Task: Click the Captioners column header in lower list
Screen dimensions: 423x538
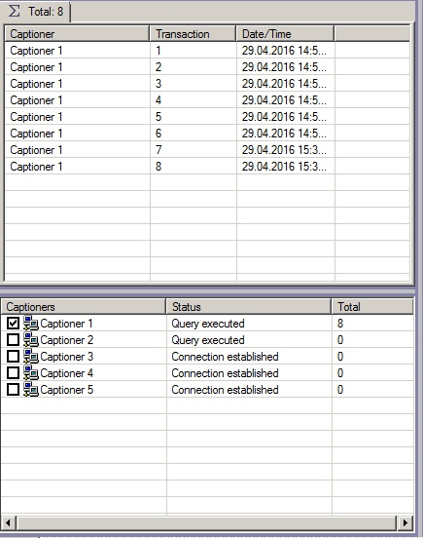Action: pos(84,306)
